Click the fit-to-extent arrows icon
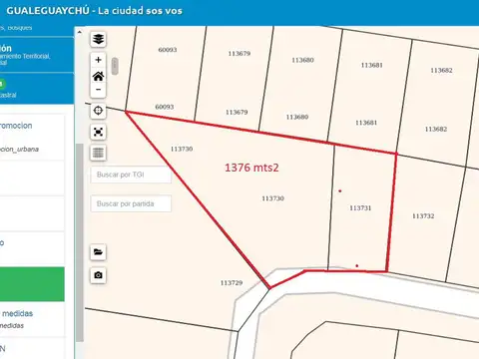 tap(98, 132)
